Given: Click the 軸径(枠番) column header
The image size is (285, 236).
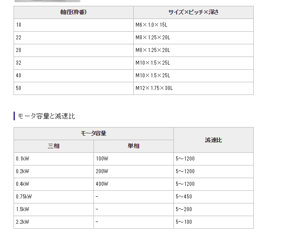Looking at the screenshot, I should click(73, 12).
